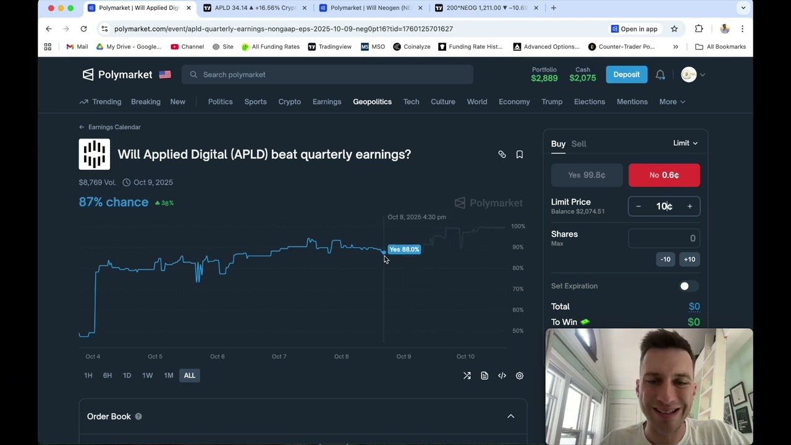This screenshot has width=791, height=445.
Task: Click the shuffle icon below chart
Action: (467, 376)
